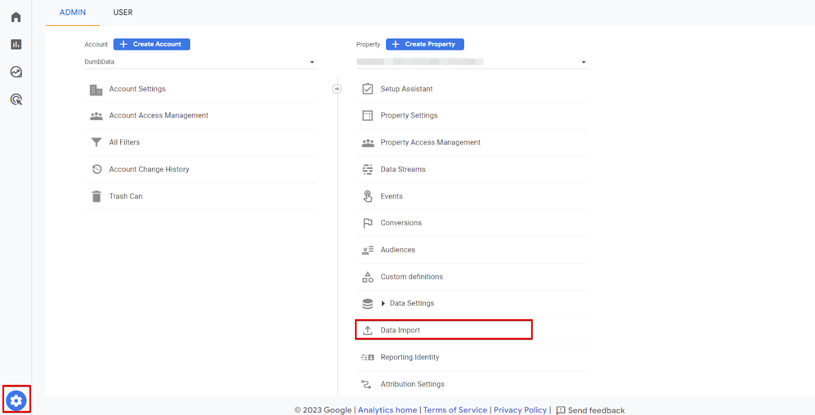Click the Create Account button
Viewport: 815px width, 415px height.
pyautogui.click(x=152, y=44)
